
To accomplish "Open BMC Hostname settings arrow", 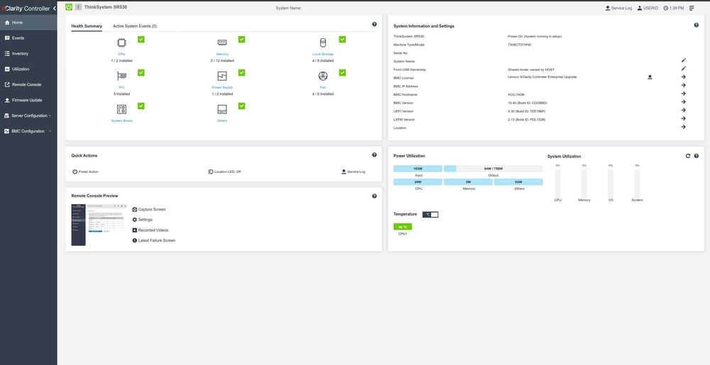I will 683,94.
